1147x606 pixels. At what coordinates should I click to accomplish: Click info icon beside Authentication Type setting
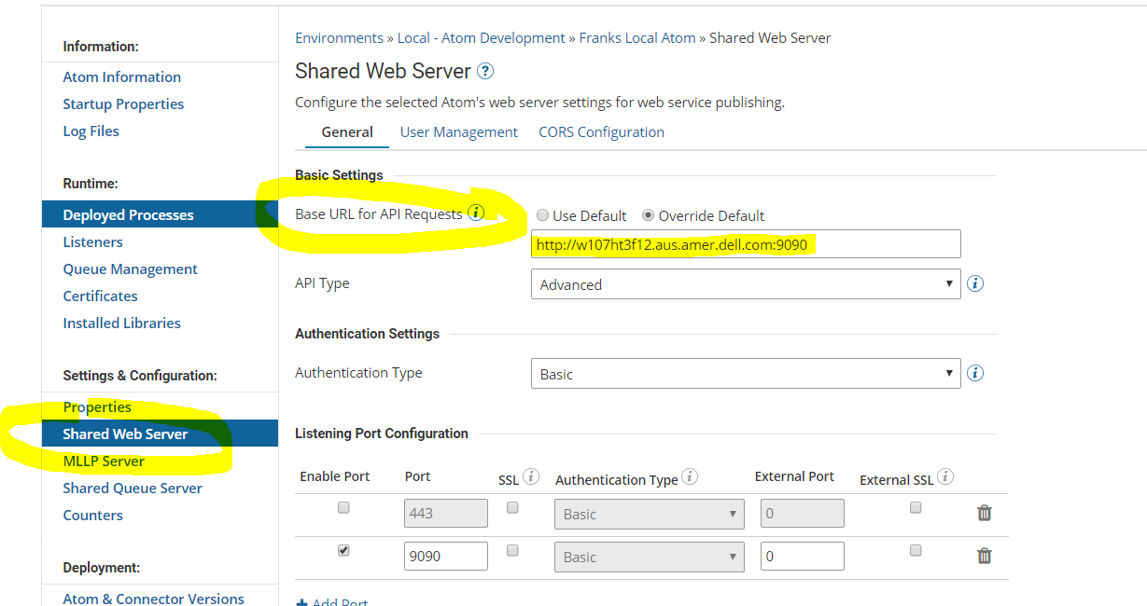tap(974, 373)
